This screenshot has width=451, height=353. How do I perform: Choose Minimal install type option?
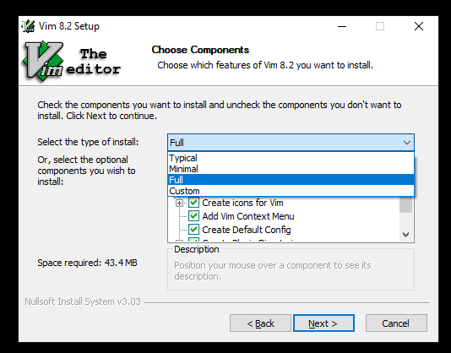pyautogui.click(x=291, y=169)
